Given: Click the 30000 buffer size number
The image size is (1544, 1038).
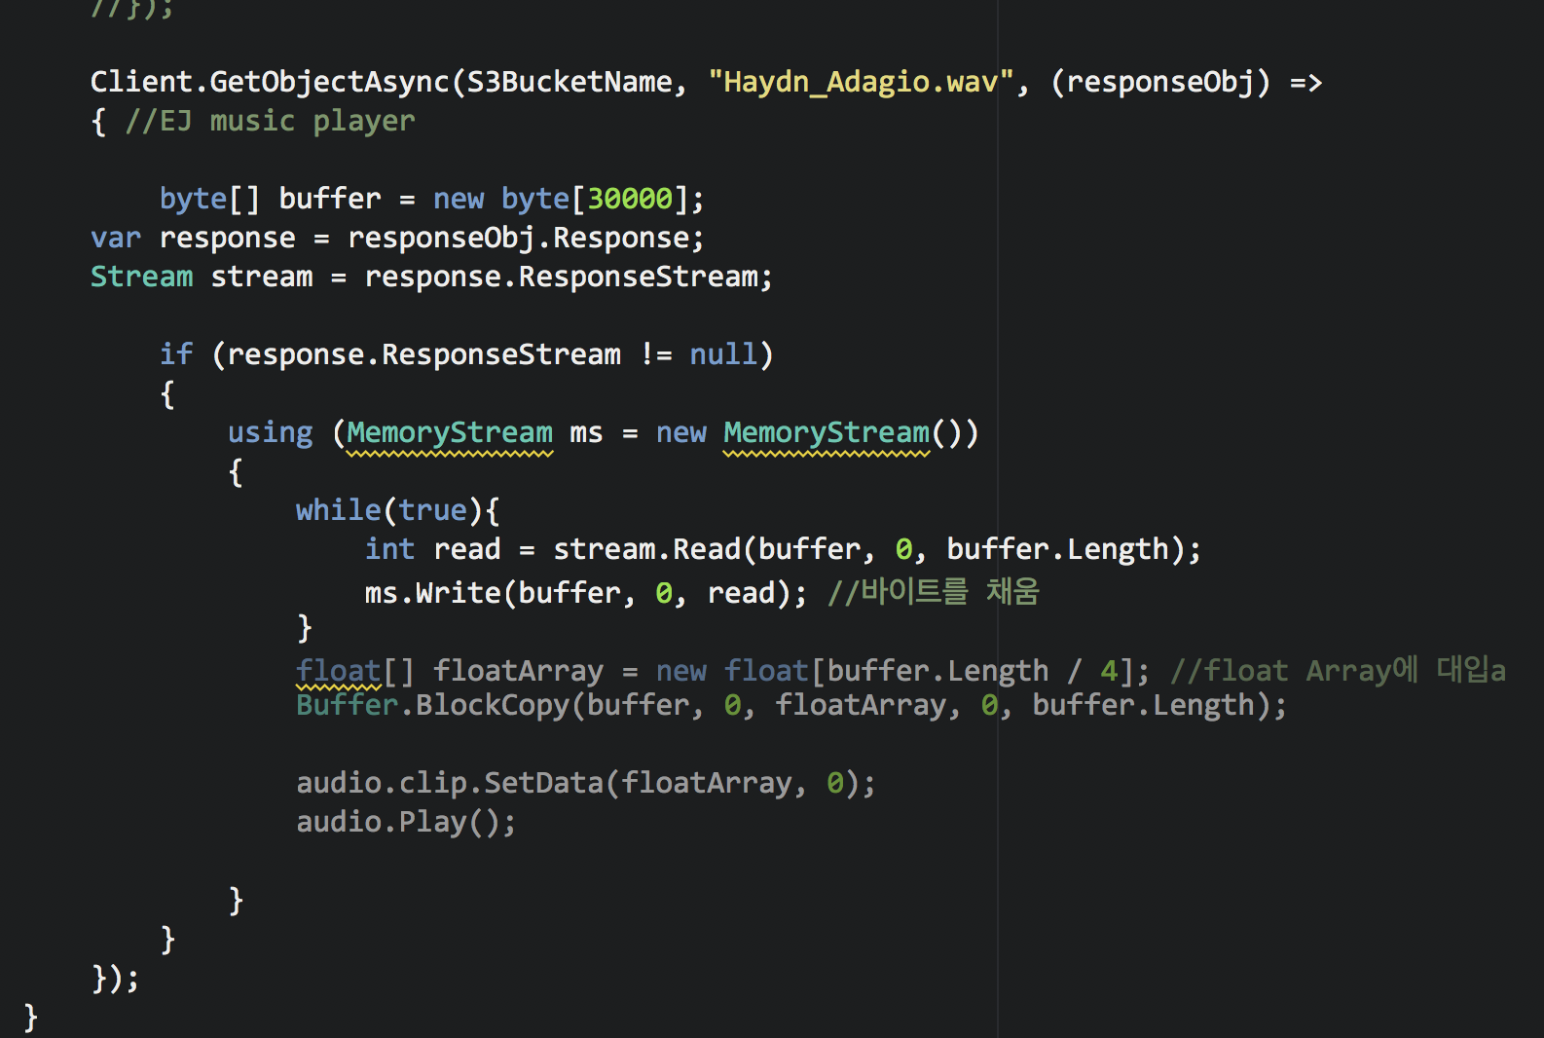Looking at the screenshot, I should pyautogui.click(x=630, y=199).
